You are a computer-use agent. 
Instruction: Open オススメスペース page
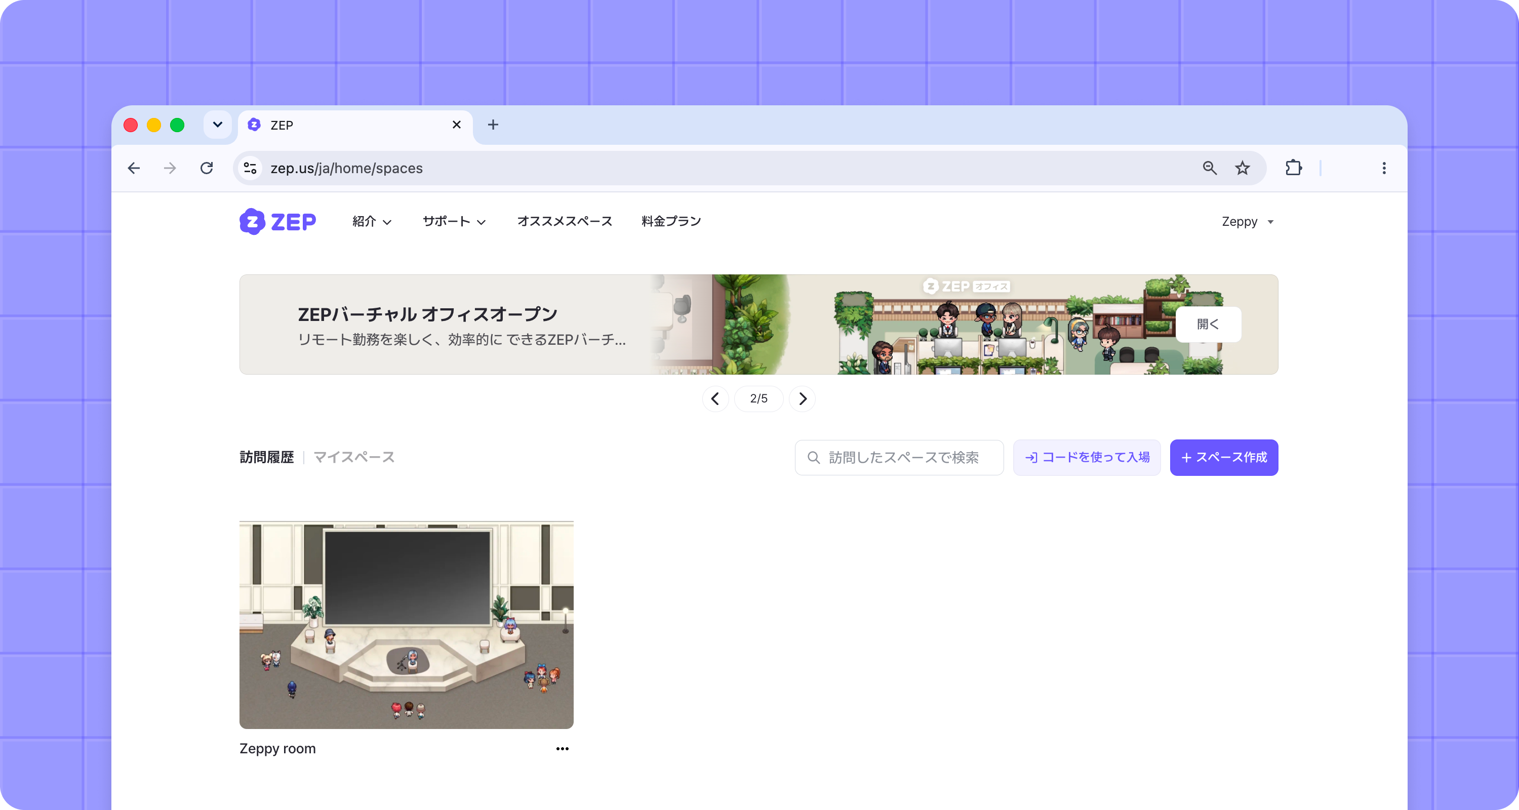[565, 222]
